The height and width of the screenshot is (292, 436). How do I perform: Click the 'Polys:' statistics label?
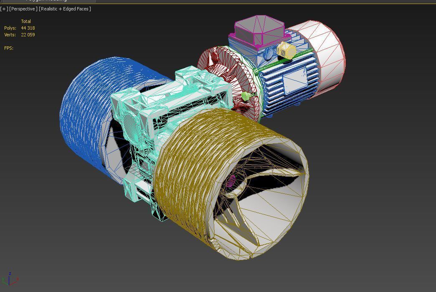(10, 28)
